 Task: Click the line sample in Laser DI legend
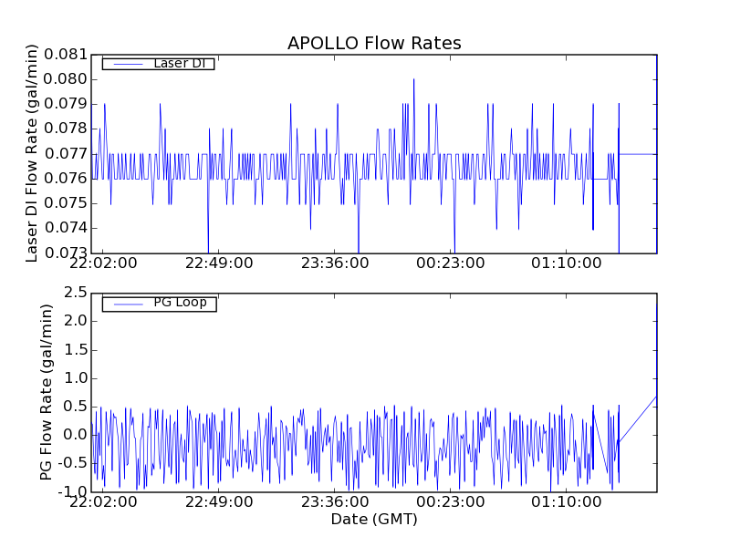(128, 64)
